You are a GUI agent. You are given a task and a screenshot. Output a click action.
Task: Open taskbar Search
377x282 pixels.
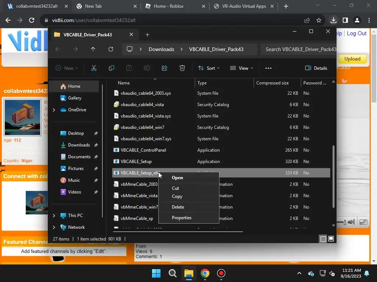pyautogui.click(x=172, y=273)
